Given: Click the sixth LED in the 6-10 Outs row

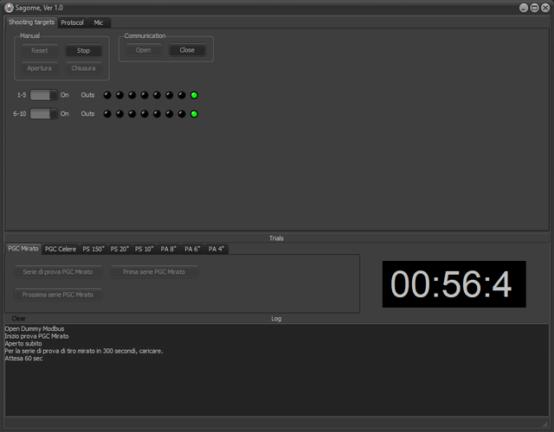Looking at the screenshot, I should click(x=170, y=114).
